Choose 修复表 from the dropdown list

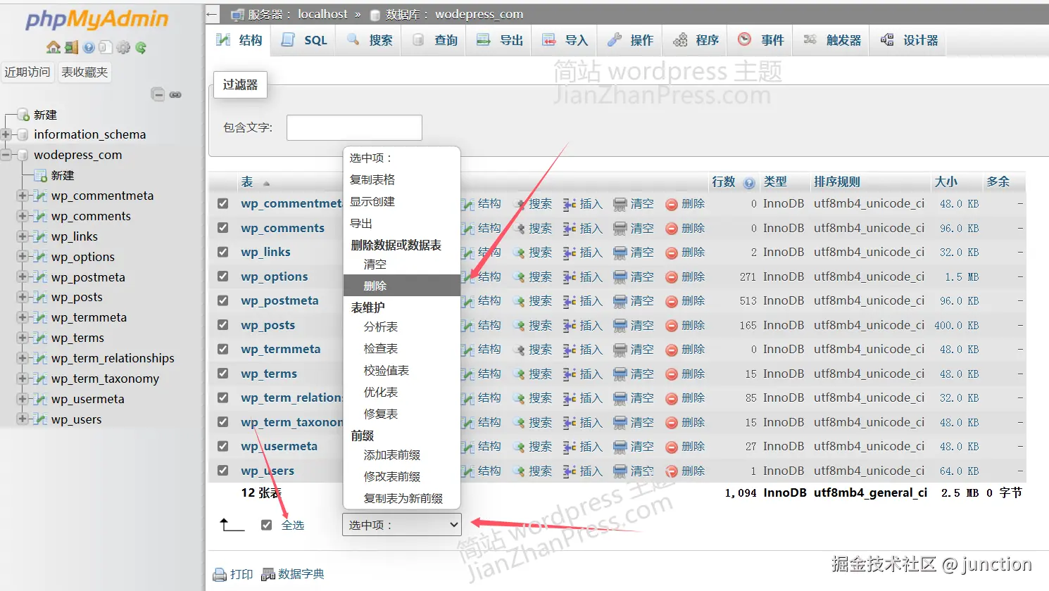point(402,414)
